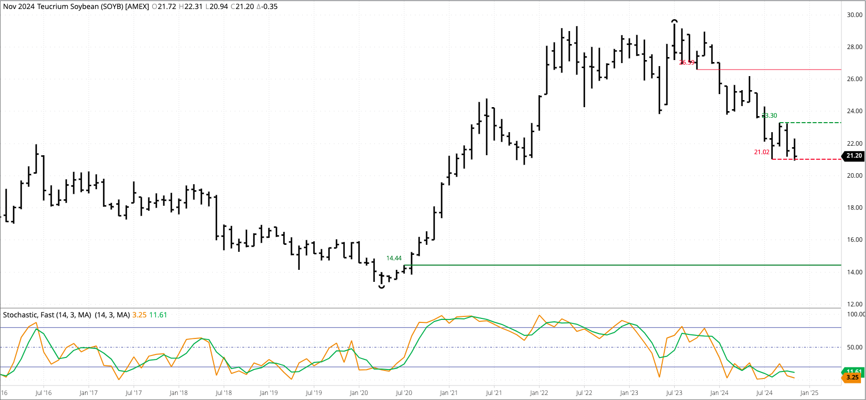The width and height of the screenshot is (866, 400).
Task: Click the high marker arc above the 2023 peak
Action: (674, 21)
